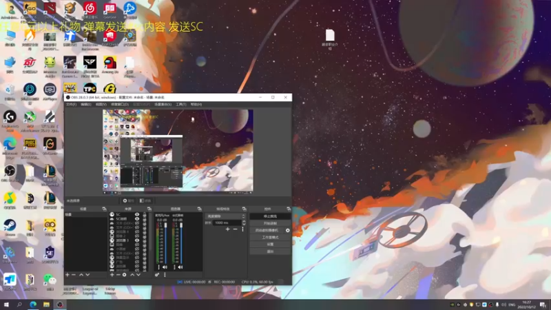
Task: Adjust transition duration spinner arrows
Action: pyautogui.click(x=244, y=223)
